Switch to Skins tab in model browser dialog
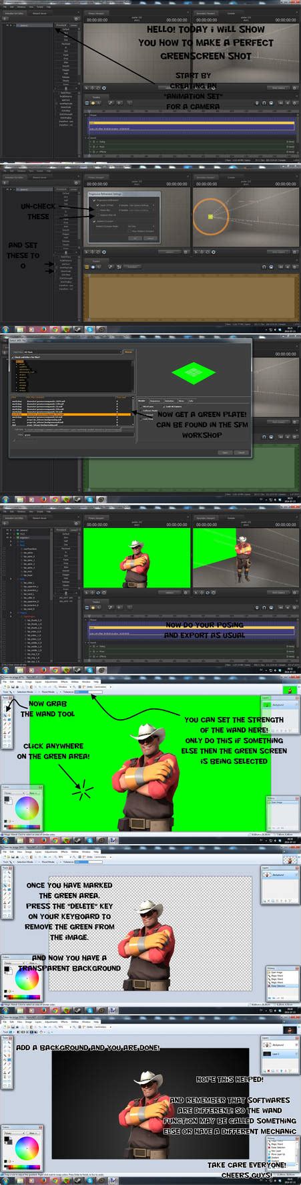This screenshot has height=1185, width=301. click(182, 400)
